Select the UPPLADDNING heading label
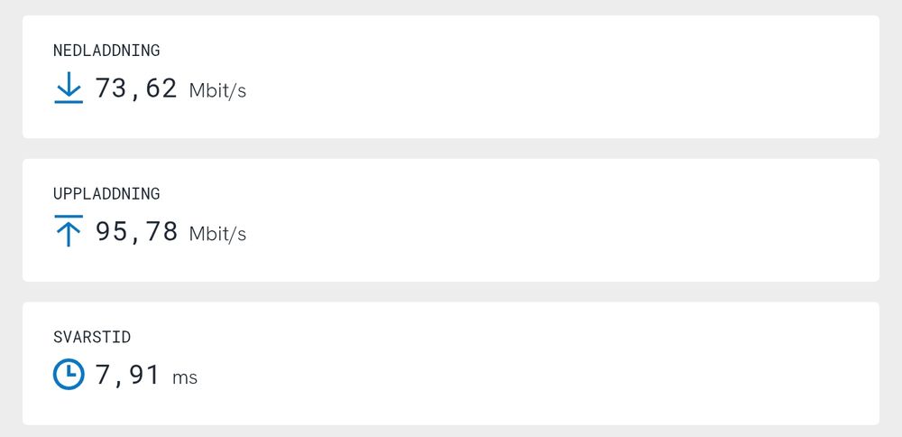902x437 pixels. (106, 194)
